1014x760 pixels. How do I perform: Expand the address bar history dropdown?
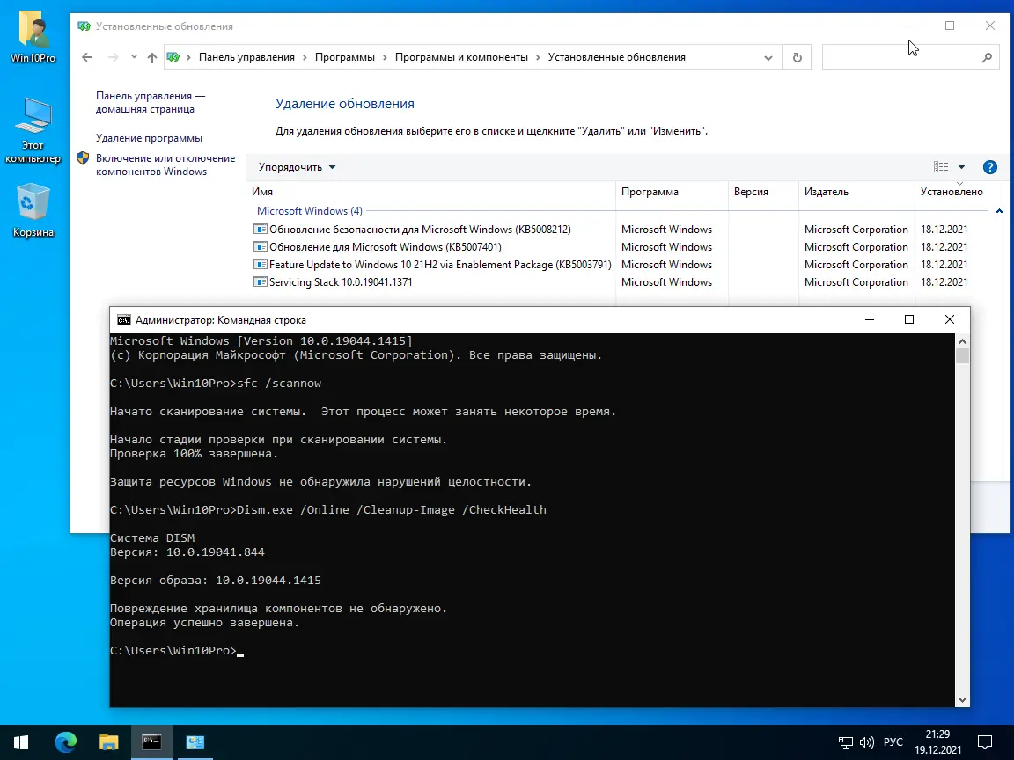pos(768,57)
